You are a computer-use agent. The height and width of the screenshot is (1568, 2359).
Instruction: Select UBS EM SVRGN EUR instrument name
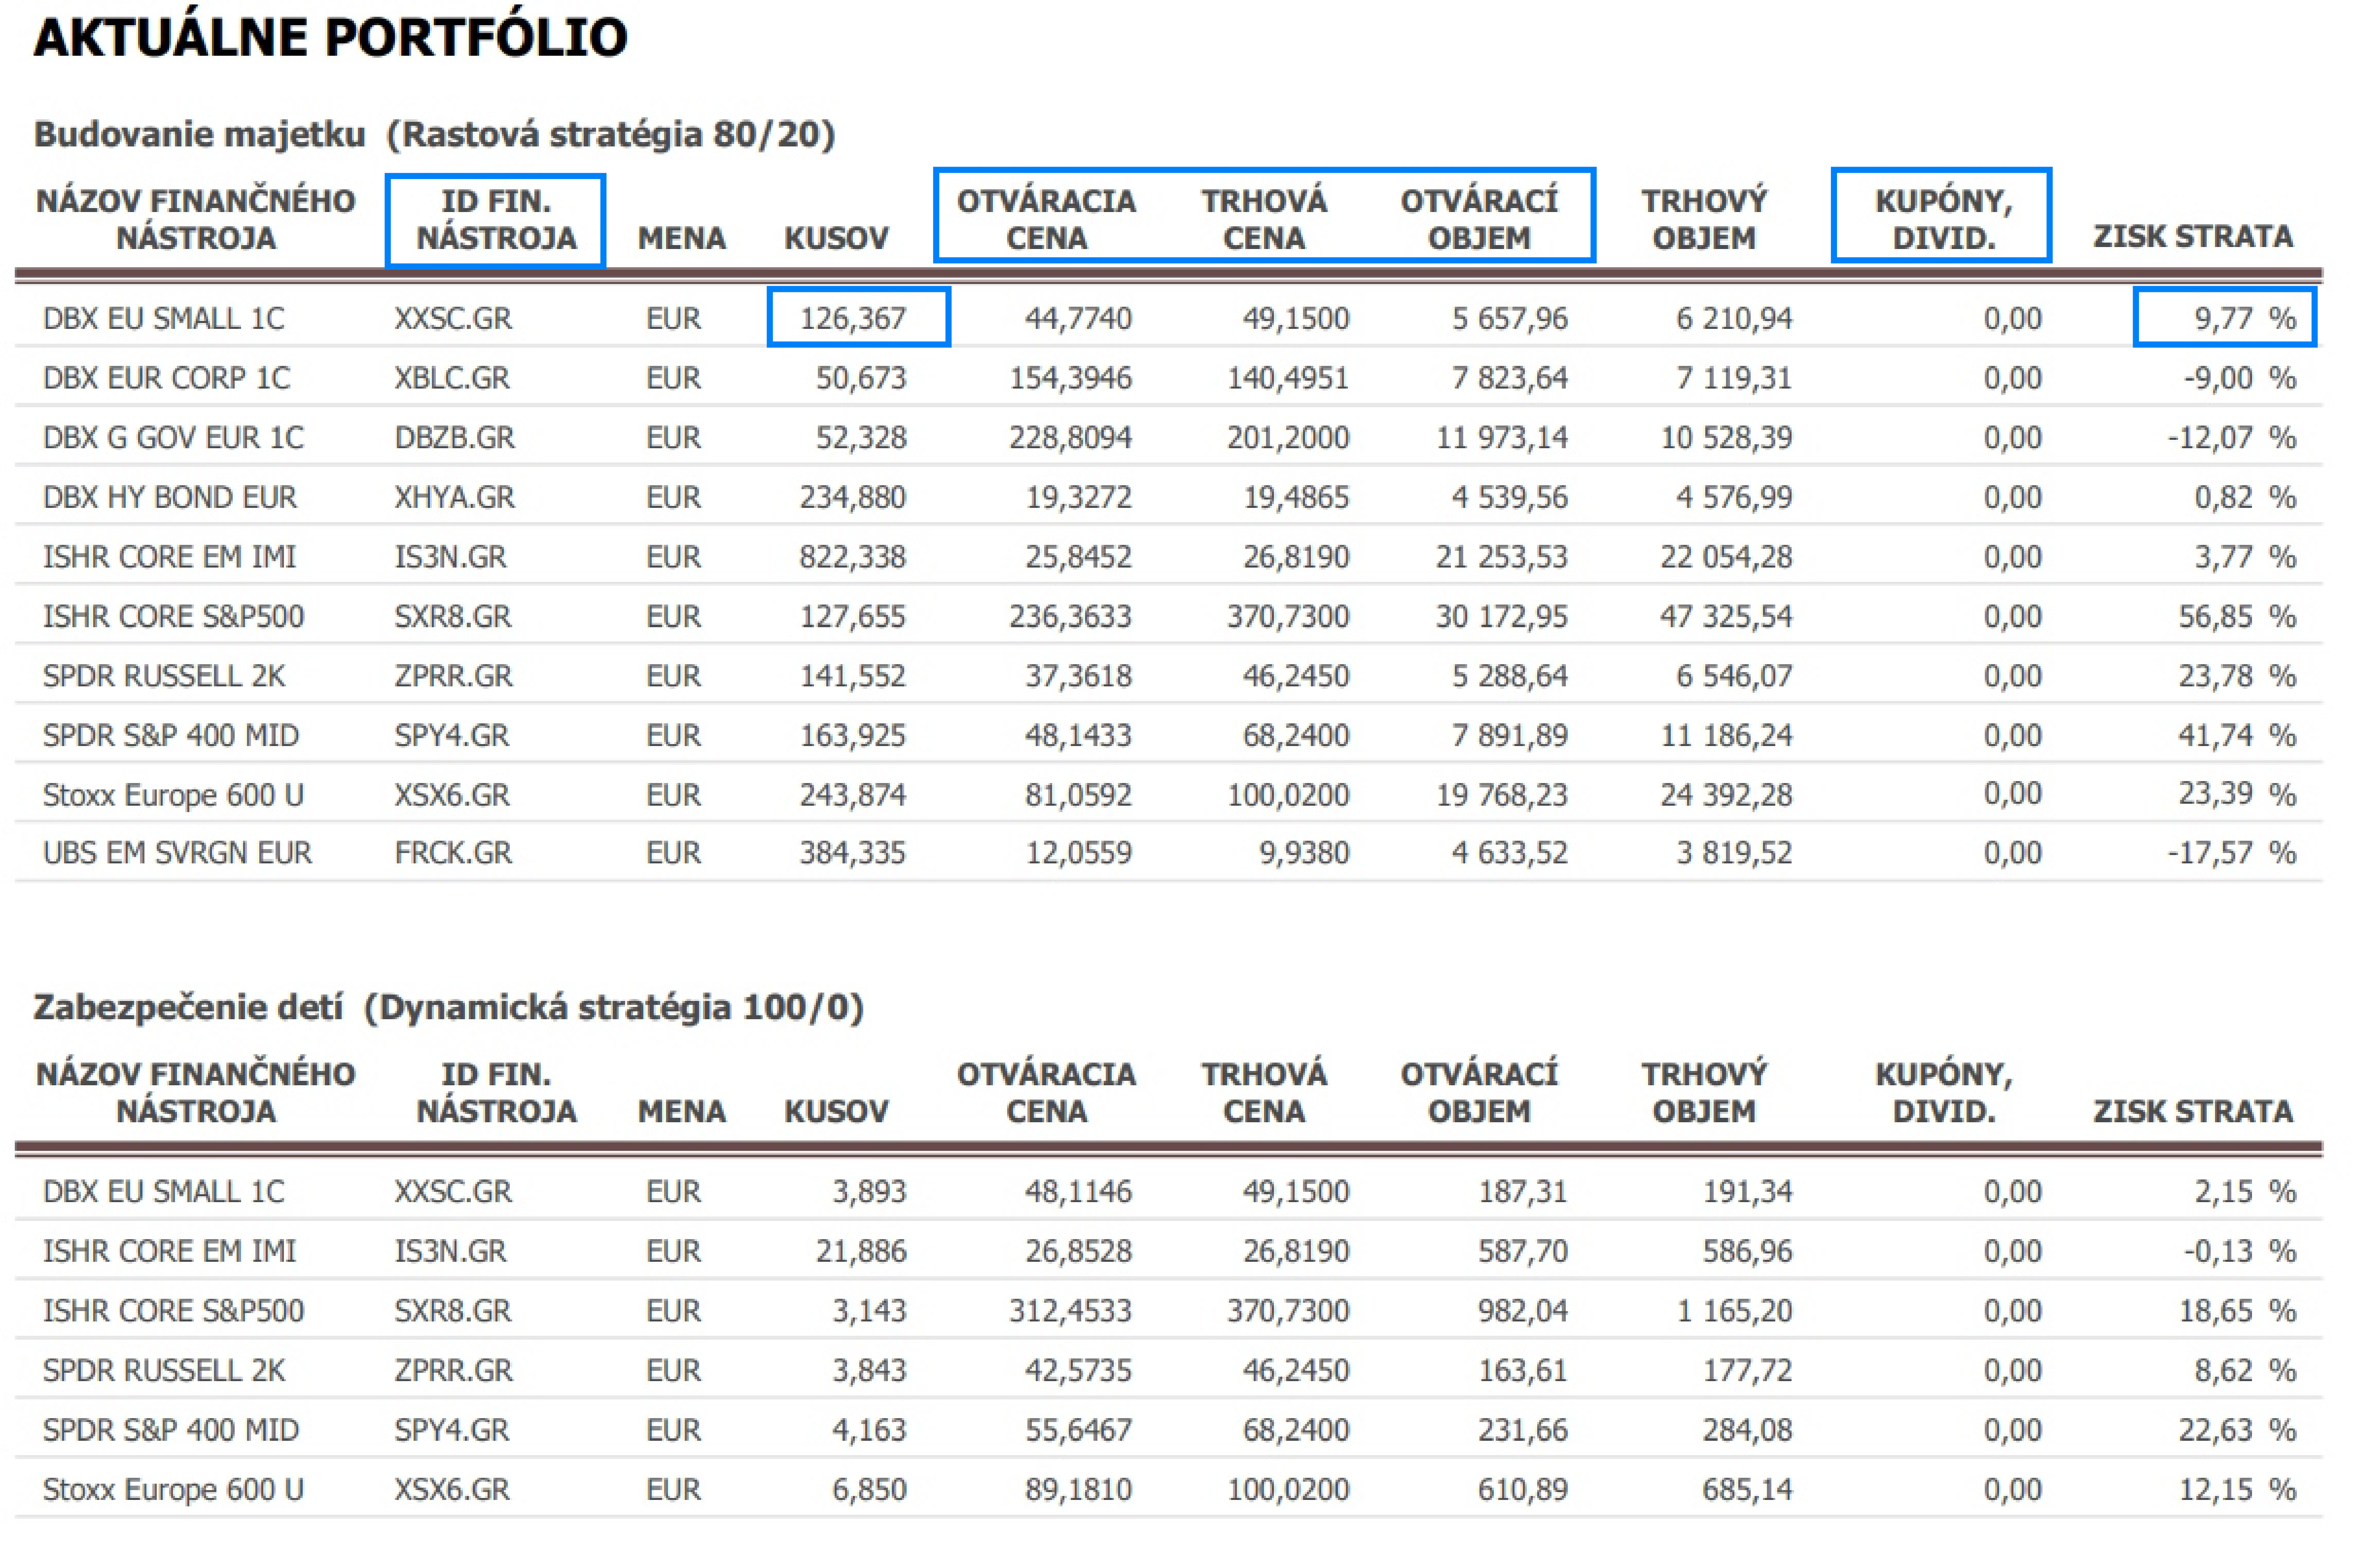(177, 853)
